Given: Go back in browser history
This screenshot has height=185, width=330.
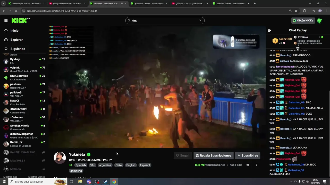Looking at the screenshot, I should 4,11.
